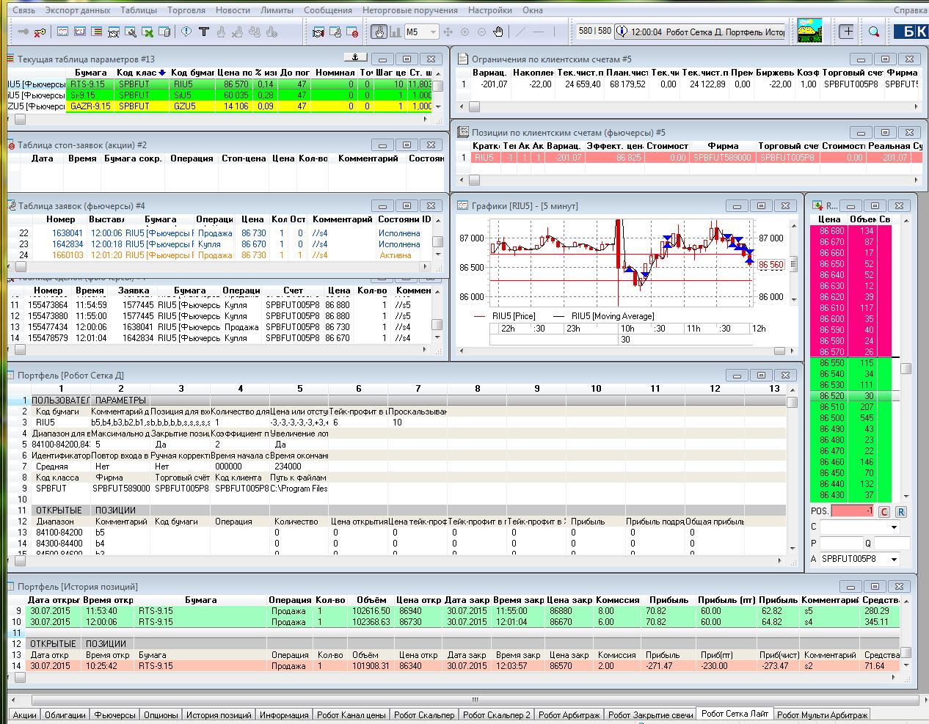Image resolution: width=929 pixels, height=724 pixels.
Task: Switch to the Робот Арбитраж tab
Action: coord(569,714)
